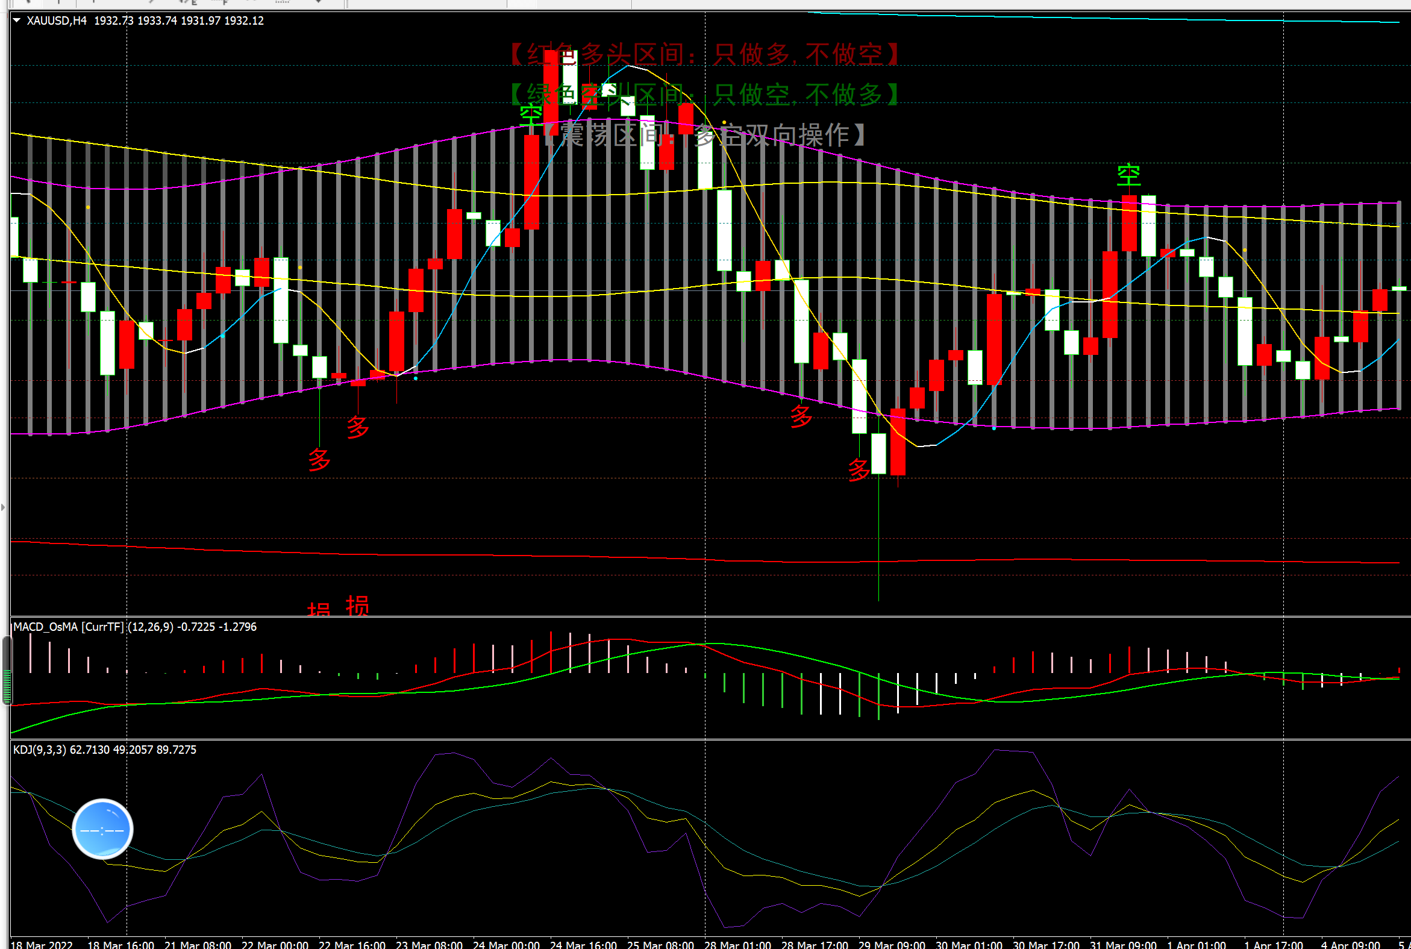Click the 28 Mar 01:00 time axis label
Viewport: 1411px width, 949px height.
(737, 944)
